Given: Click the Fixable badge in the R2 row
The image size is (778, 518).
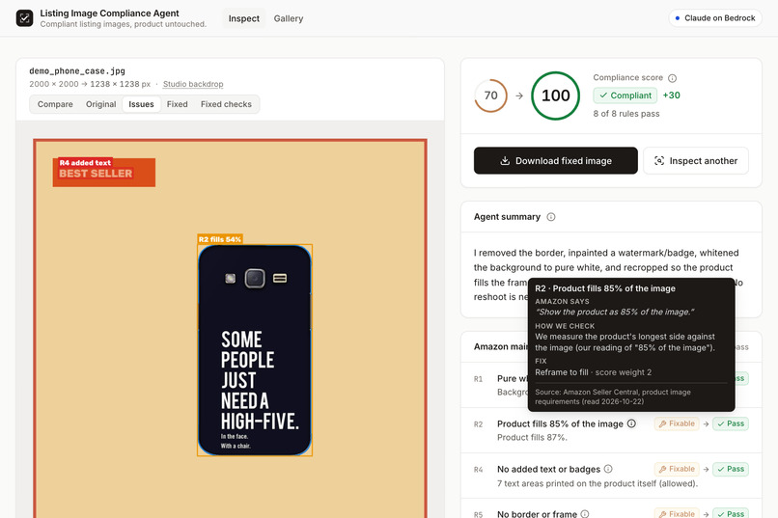Looking at the screenshot, I should point(677,423).
